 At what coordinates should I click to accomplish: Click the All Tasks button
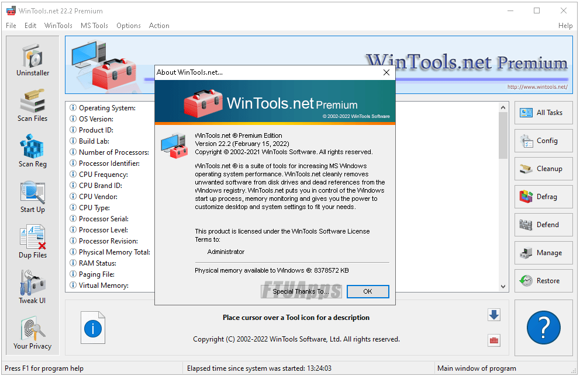click(x=543, y=113)
